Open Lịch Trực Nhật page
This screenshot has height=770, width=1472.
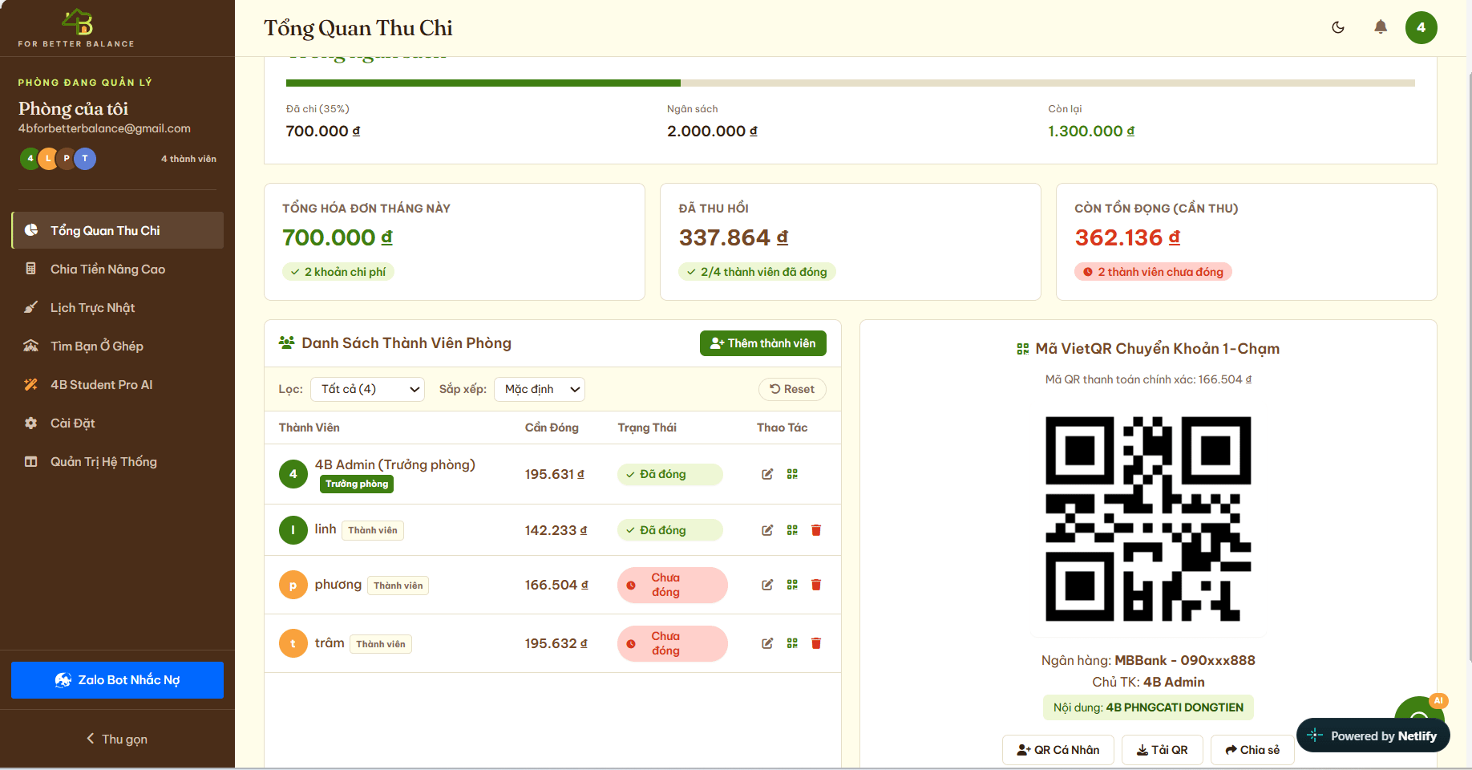pos(117,307)
